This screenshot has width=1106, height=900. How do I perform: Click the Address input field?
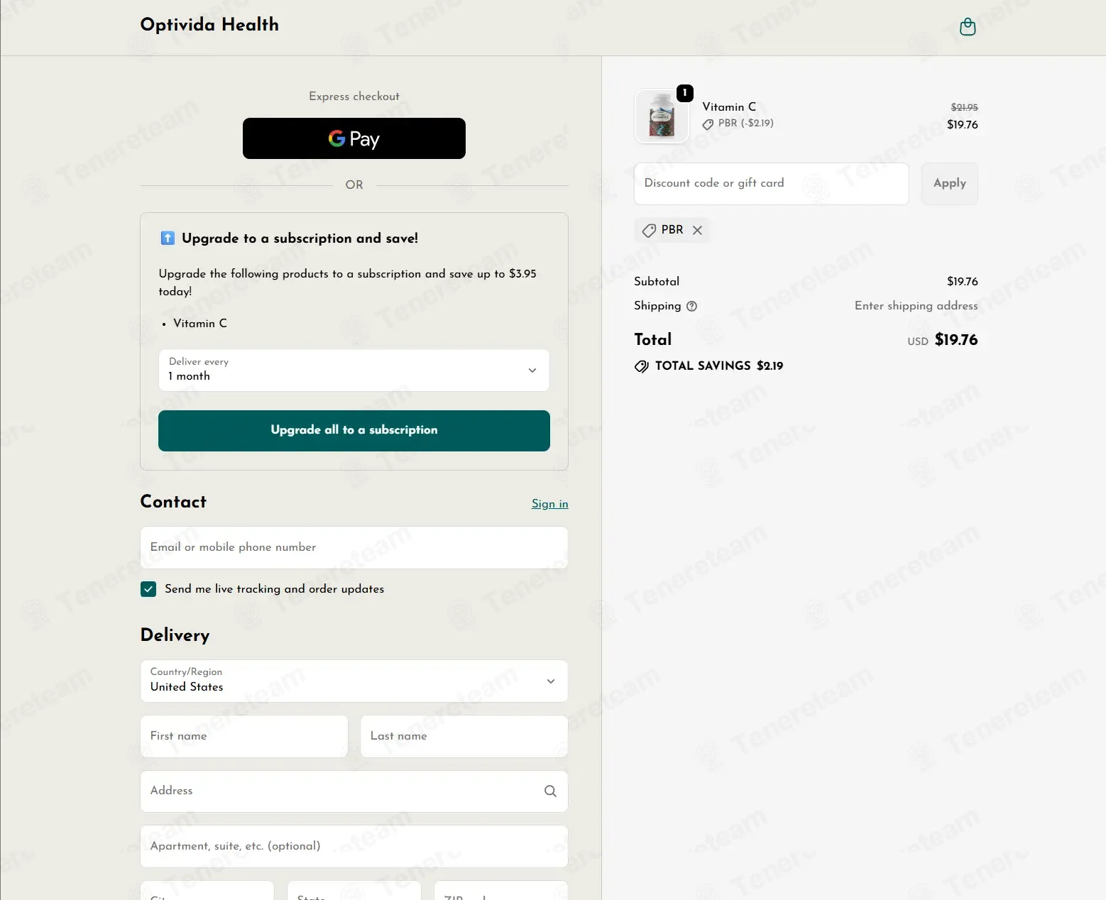(x=354, y=791)
